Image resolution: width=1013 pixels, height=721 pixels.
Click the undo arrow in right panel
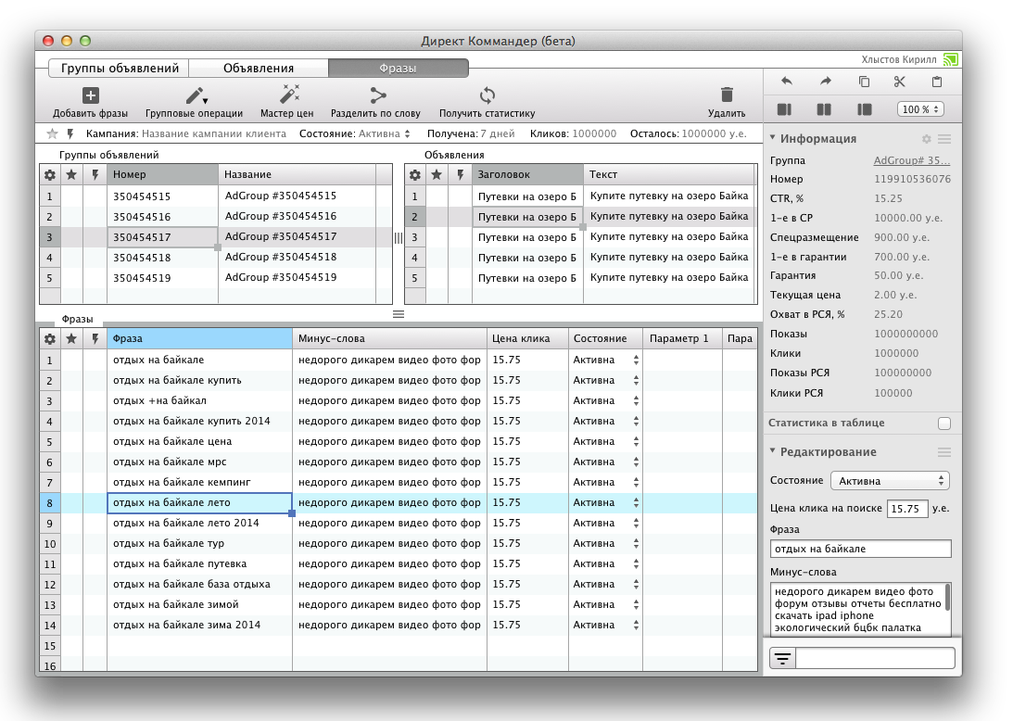[787, 82]
